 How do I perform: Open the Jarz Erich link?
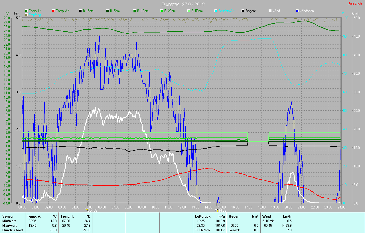[x=355, y=3]
